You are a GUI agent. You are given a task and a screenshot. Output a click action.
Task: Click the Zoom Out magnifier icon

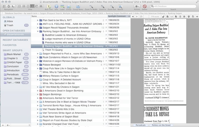point(112,6)
